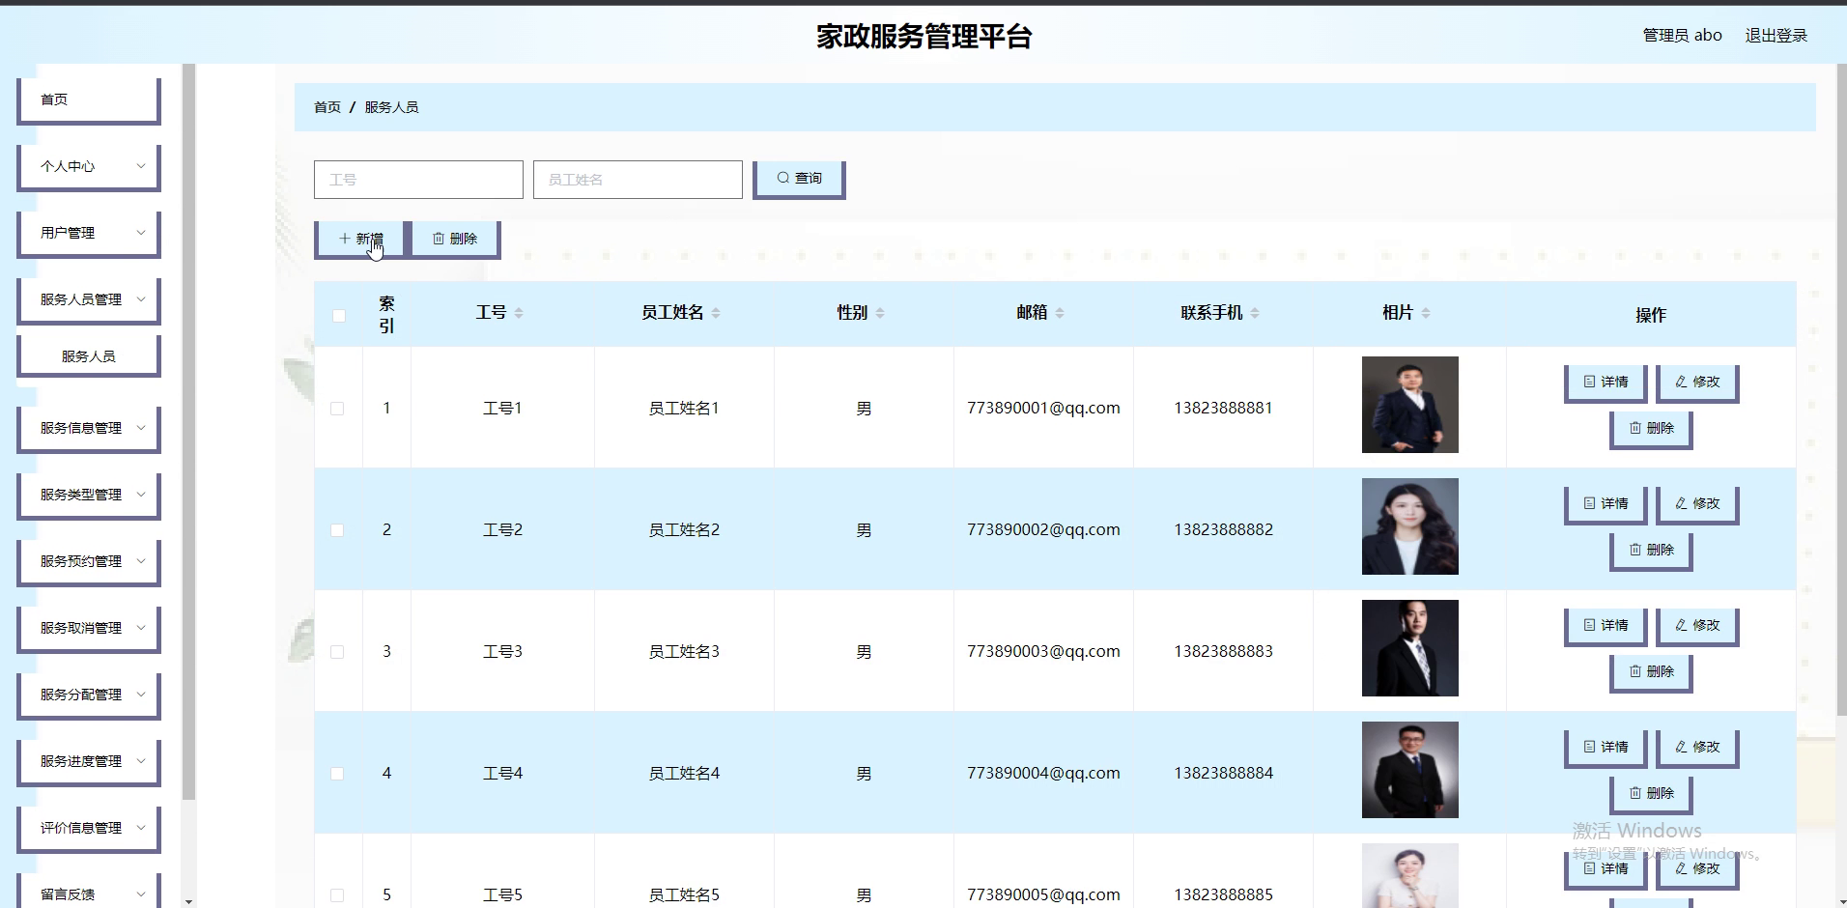Open photo thumbnail of 员工姓名4
The image size is (1847, 908).
click(1409, 770)
